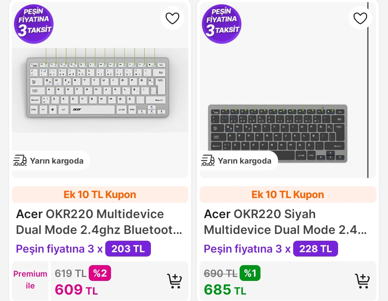This screenshot has height=301, width=388.
Task: Tap the 228 TL installment price badge
Action: pos(315,249)
